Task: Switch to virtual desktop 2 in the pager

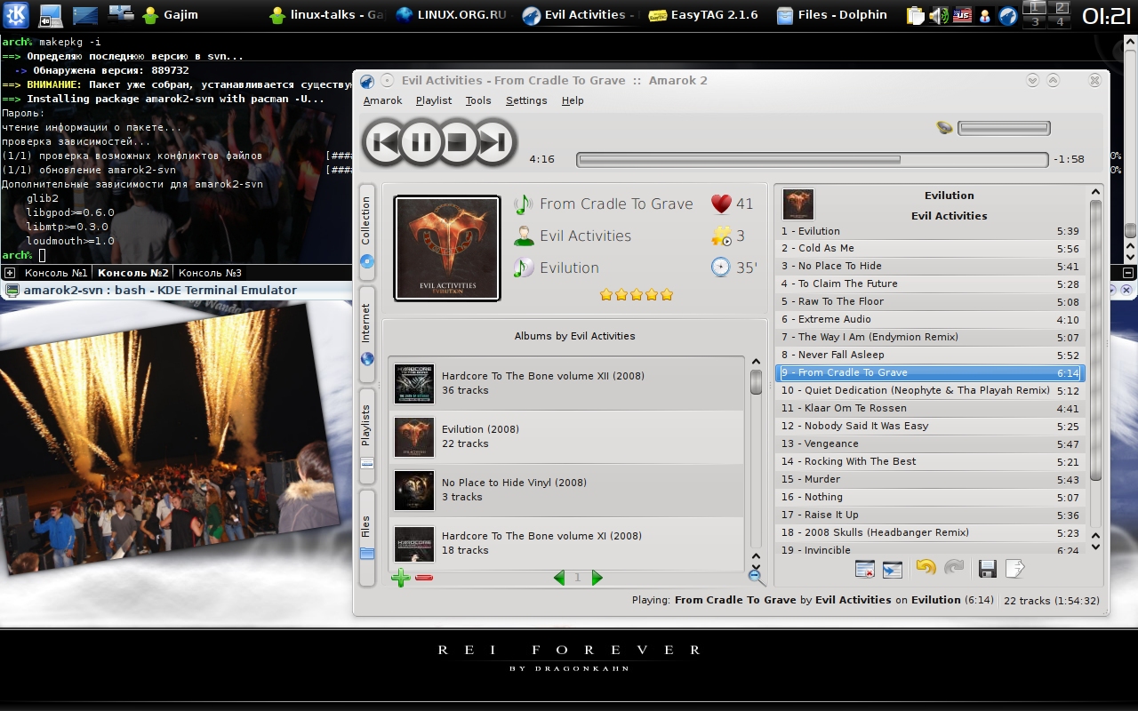Action: pyautogui.click(x=1061, y=8)
